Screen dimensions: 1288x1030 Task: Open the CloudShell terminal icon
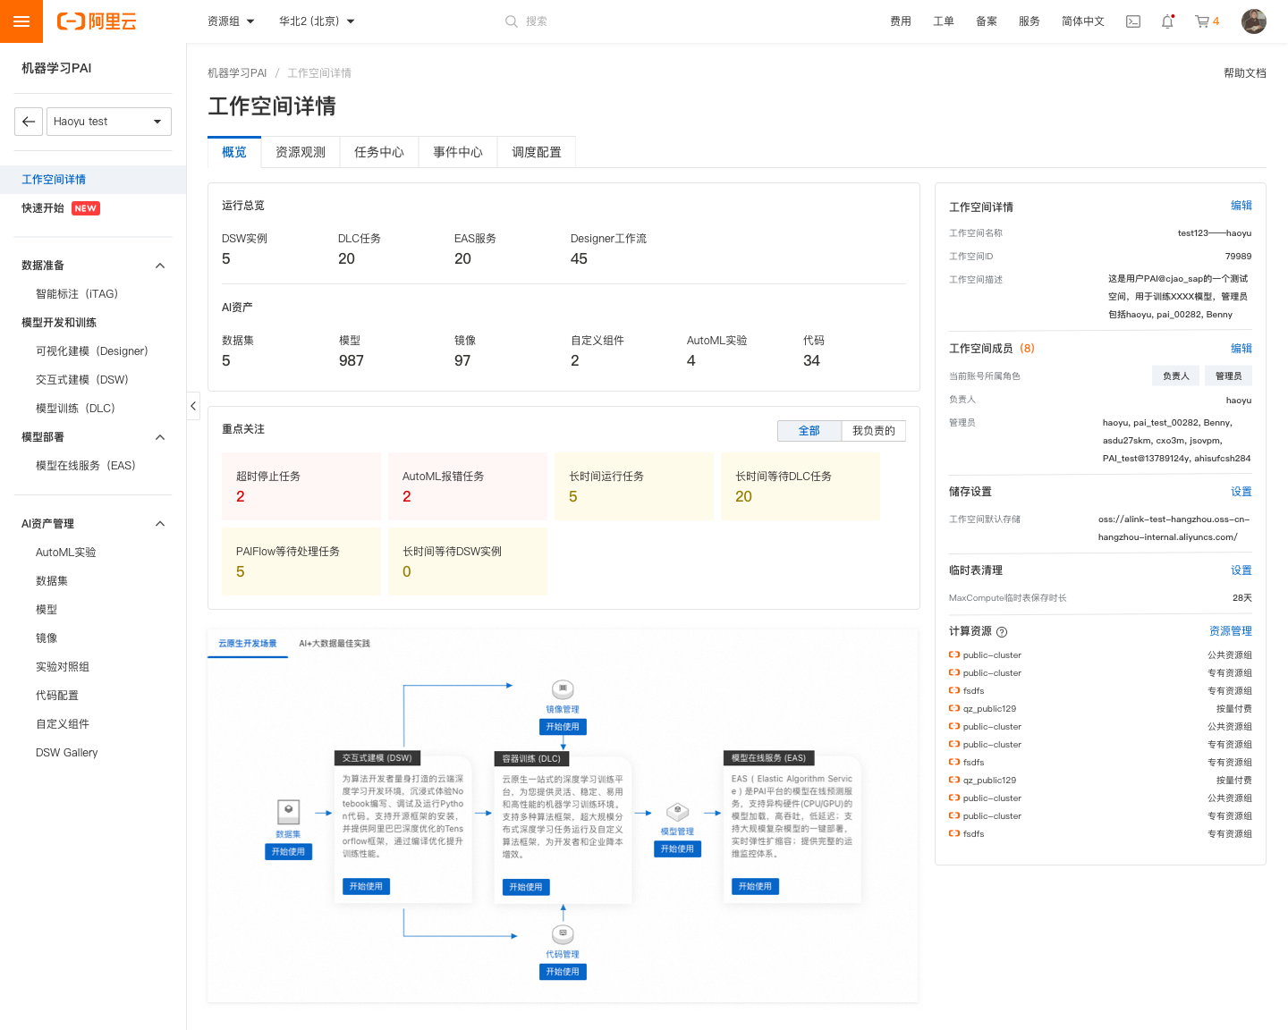tap(1133, 21)
